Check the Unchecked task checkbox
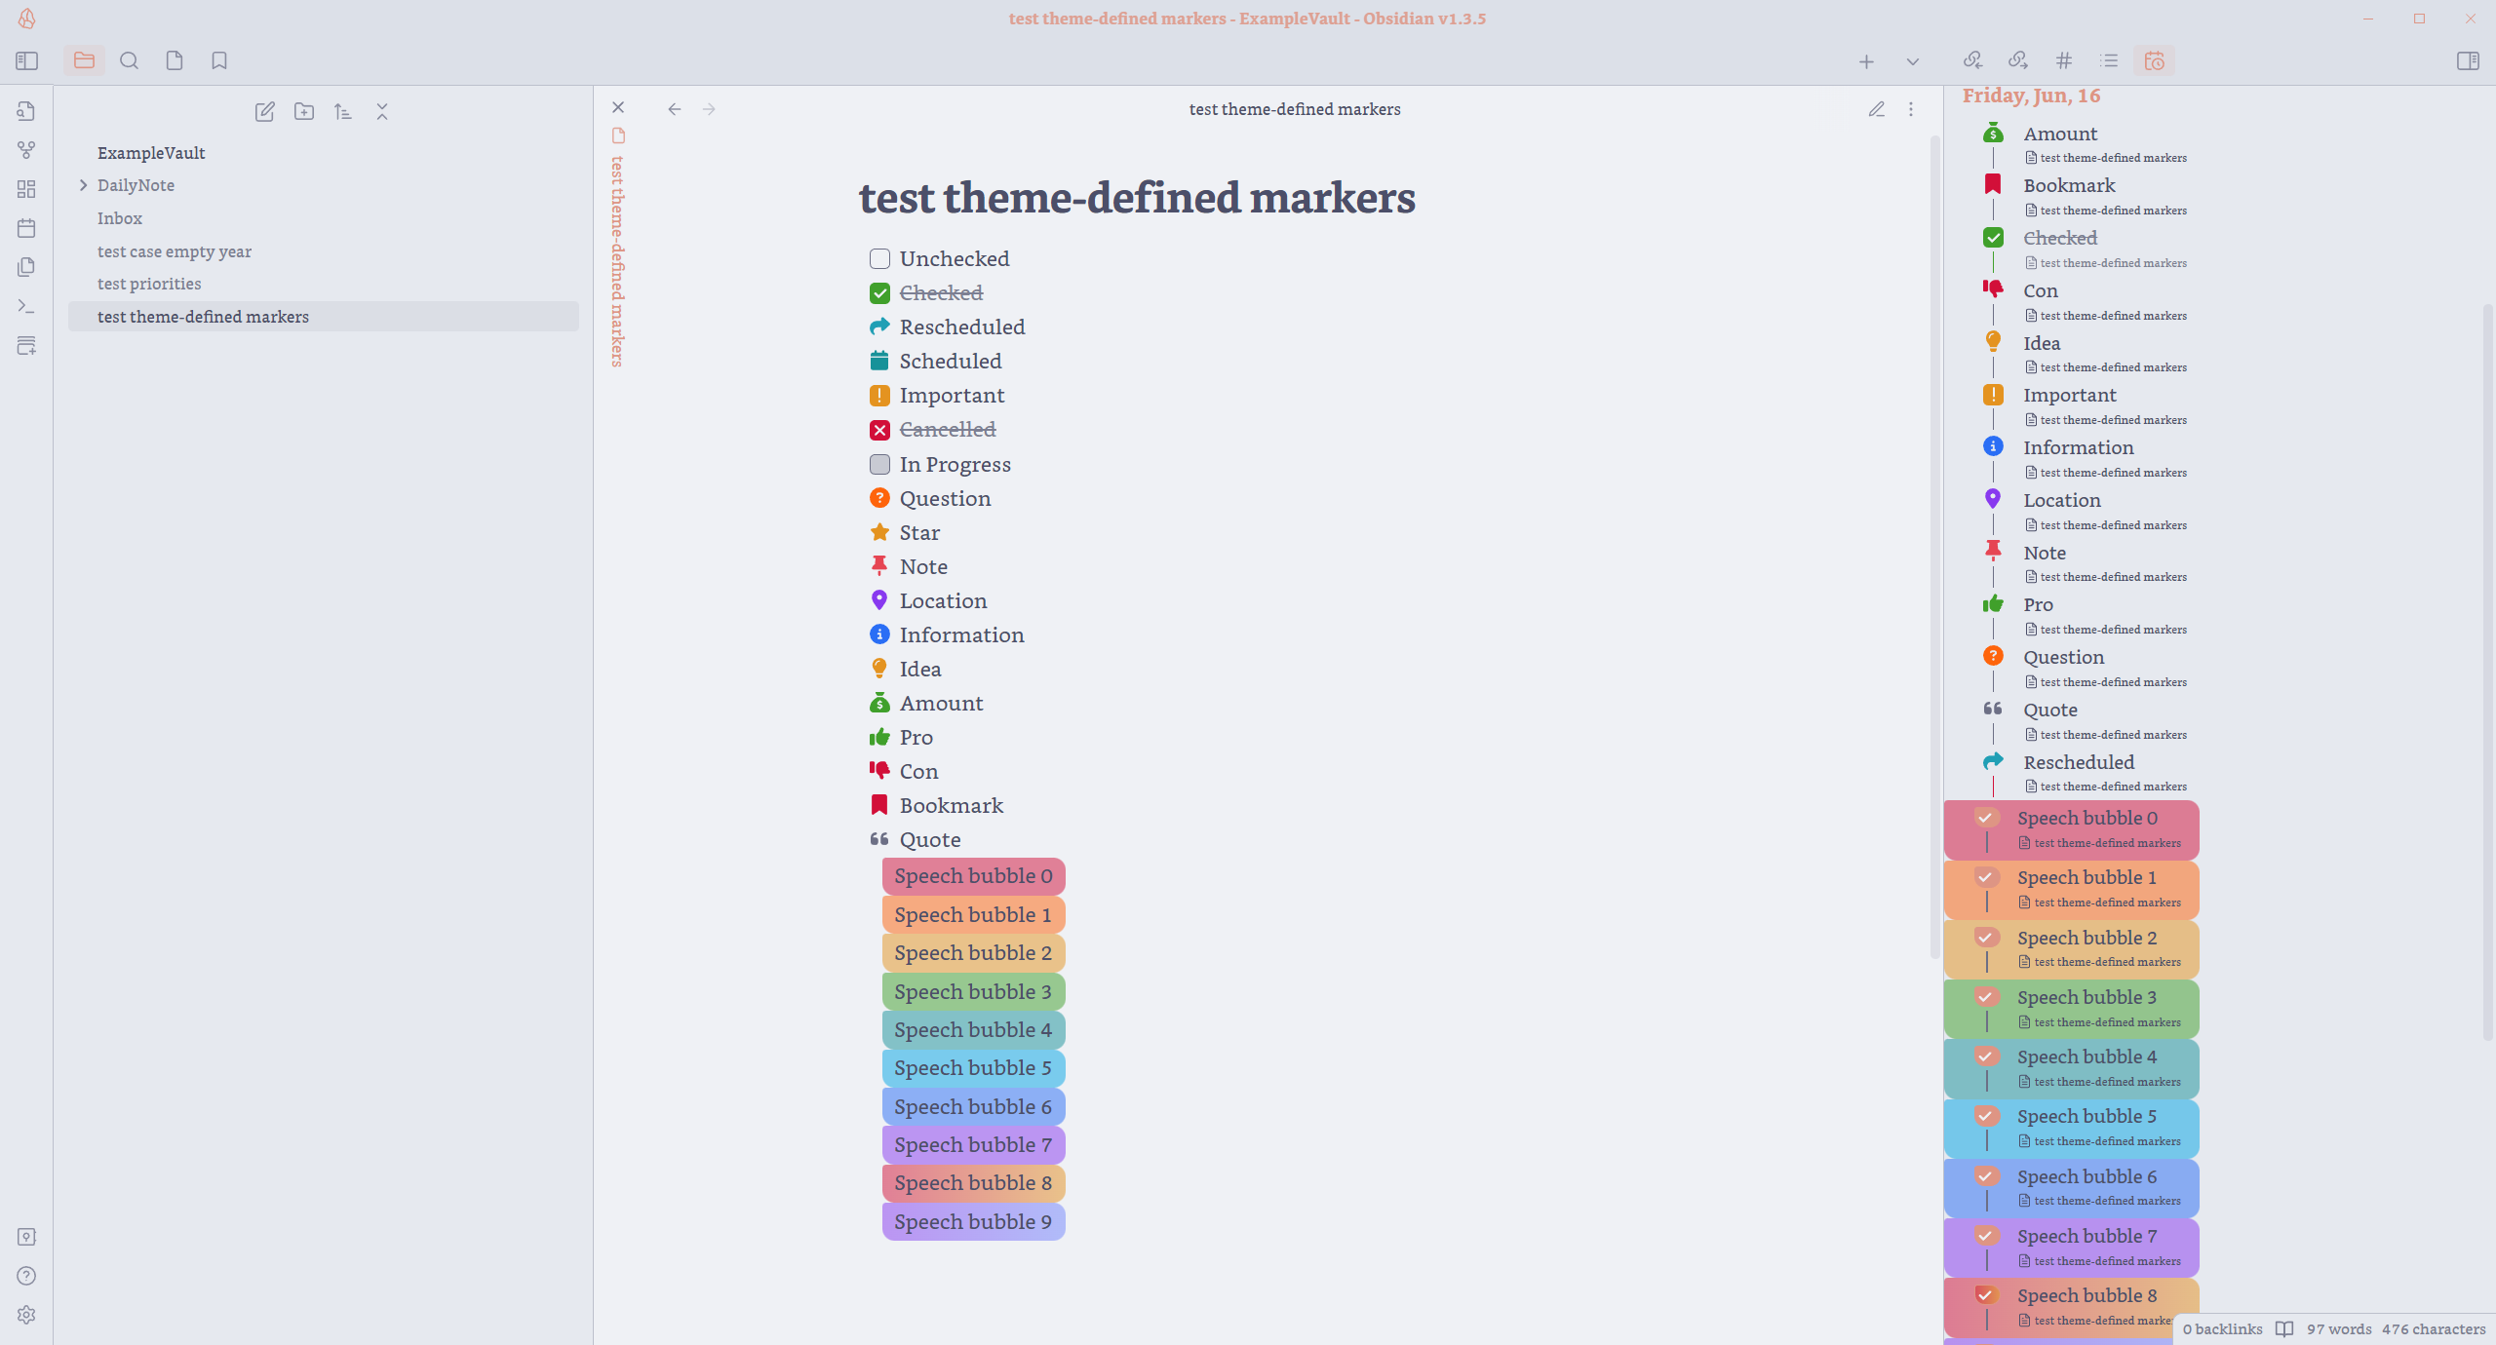The image size is (2496, 1345). click(879, 258)
